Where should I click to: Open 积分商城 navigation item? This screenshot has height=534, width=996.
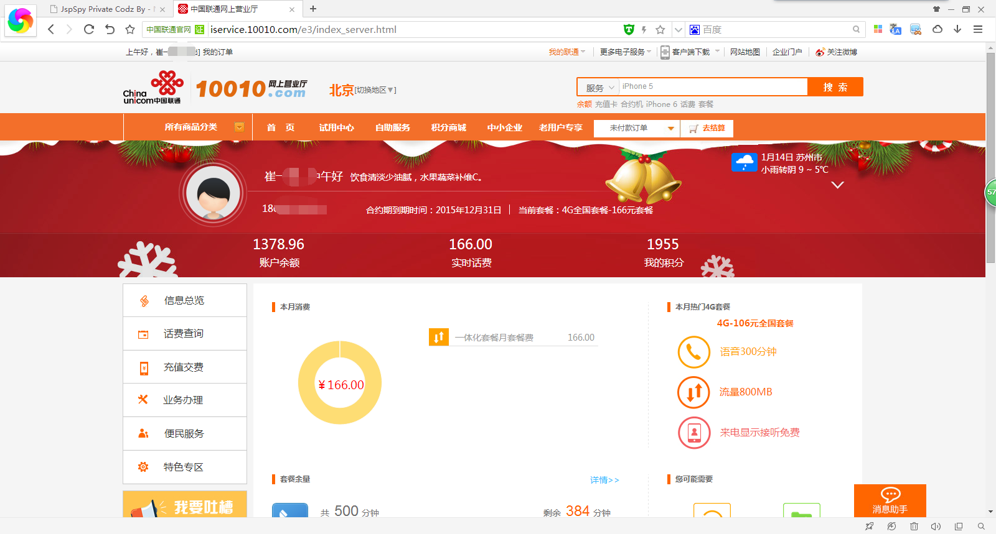[x=449, y=127]
